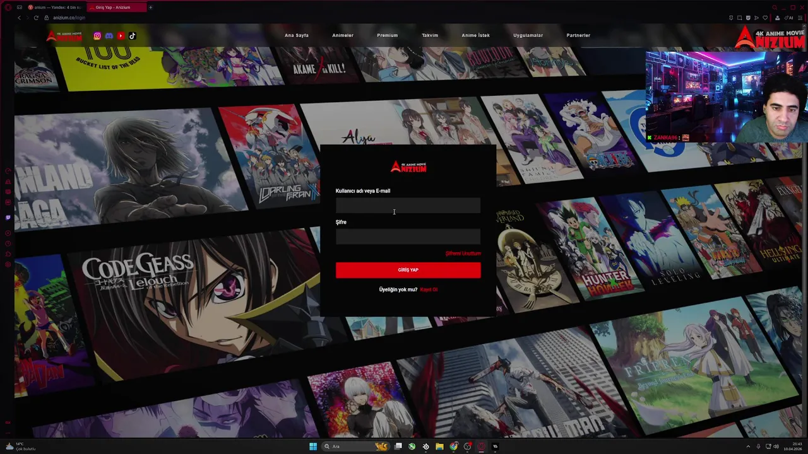This screenshot has height=454, width=808.
Task: Open the Animeler menu item
Action: [x=343, y=35]
